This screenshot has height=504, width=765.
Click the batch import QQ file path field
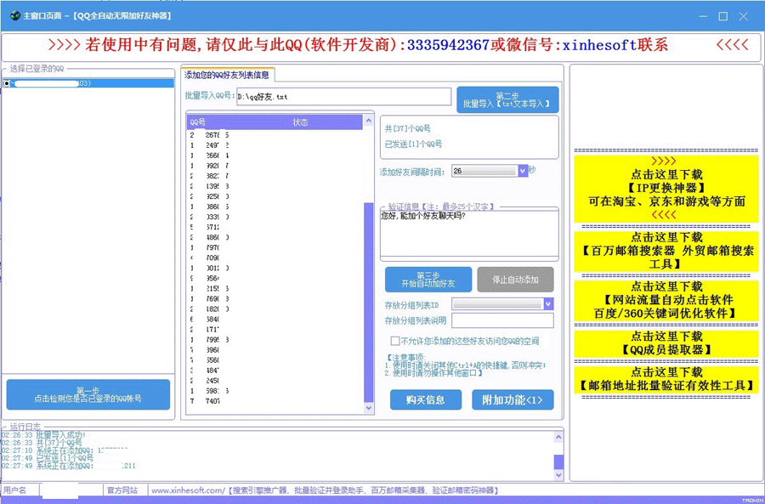coord(343,97)
